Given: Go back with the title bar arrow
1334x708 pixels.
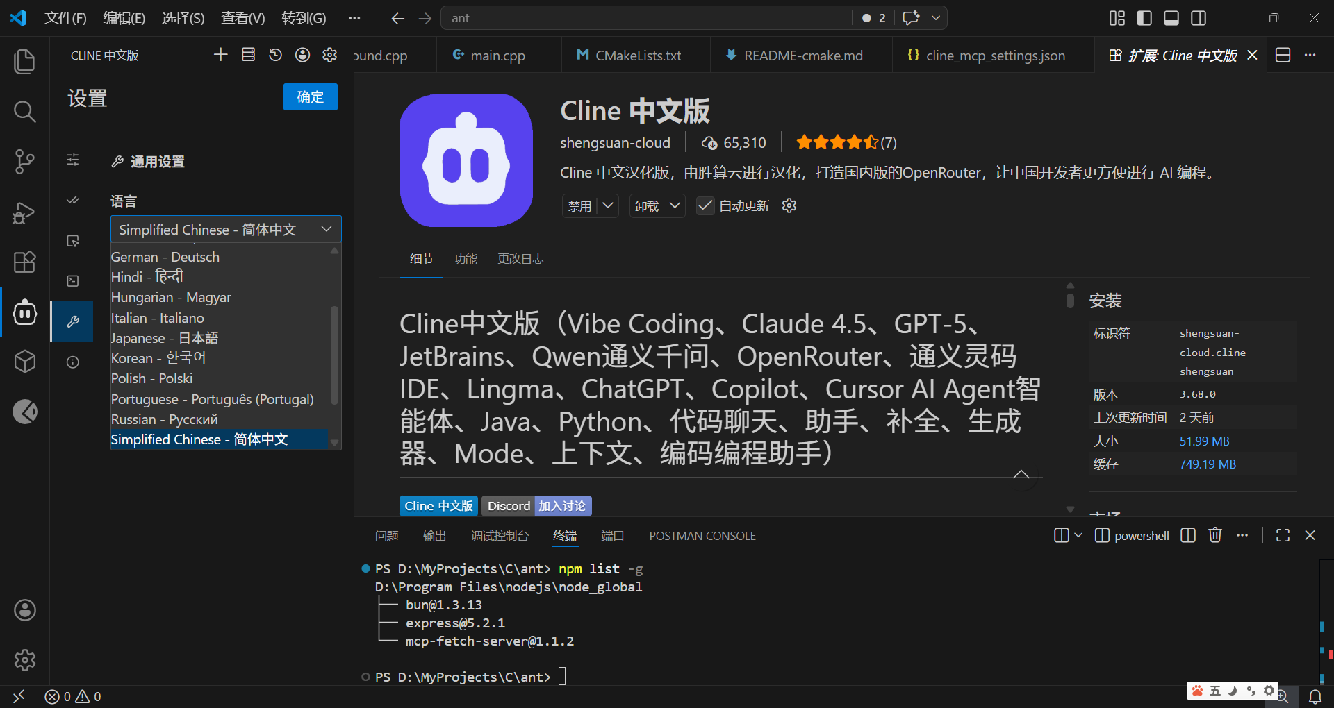Looking at the screenshot, I should pos(397,19).
